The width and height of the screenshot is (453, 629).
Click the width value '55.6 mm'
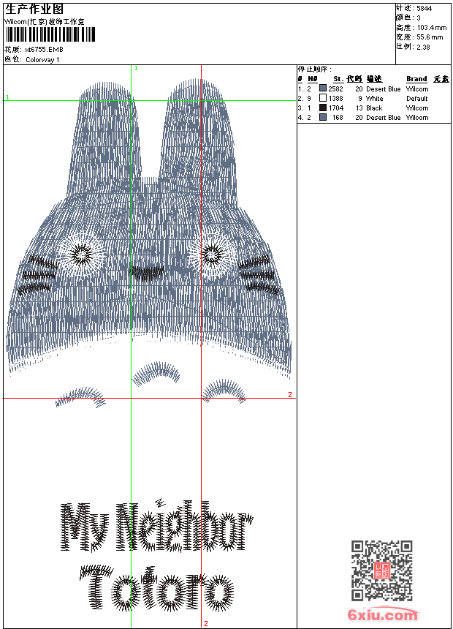point(430,37)
